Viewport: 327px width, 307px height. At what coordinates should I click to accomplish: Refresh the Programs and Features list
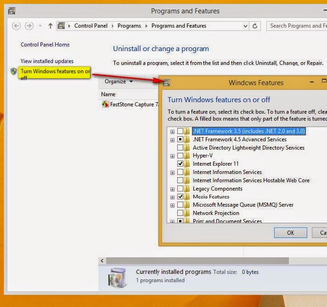pyautogui.click(x=255, y=26)
